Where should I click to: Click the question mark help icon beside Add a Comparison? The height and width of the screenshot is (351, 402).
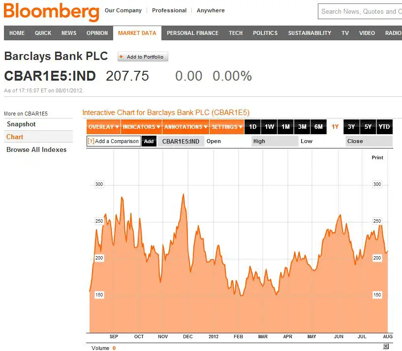(x=91, y=141)
